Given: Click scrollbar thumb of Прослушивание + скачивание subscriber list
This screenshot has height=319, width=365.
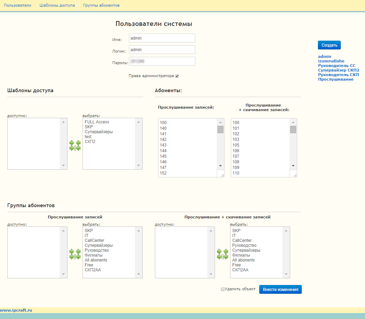Looking at the screenshot, I should coord(293,129).
